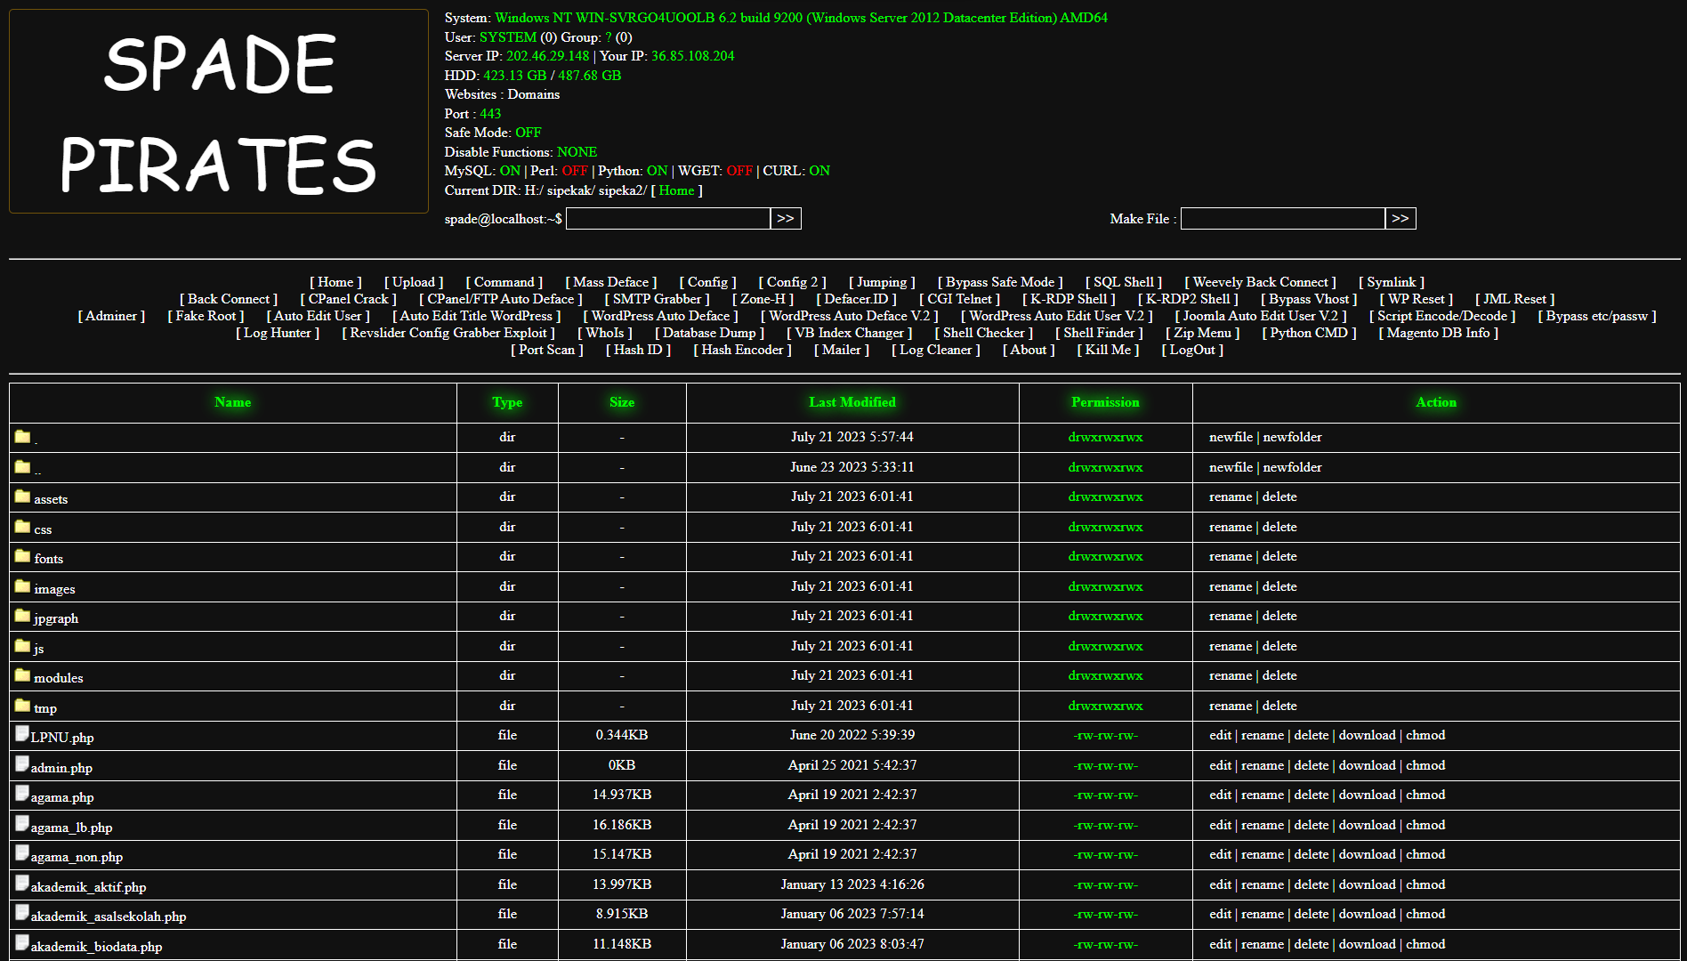Click the Permission column header
Screen dimensions: 1687x961
click(1105, 402)
